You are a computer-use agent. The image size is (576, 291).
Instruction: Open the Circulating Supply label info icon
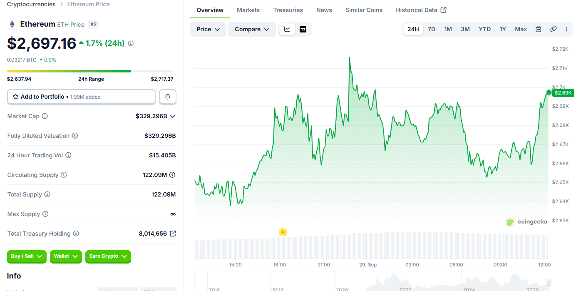tap(64, 175)
